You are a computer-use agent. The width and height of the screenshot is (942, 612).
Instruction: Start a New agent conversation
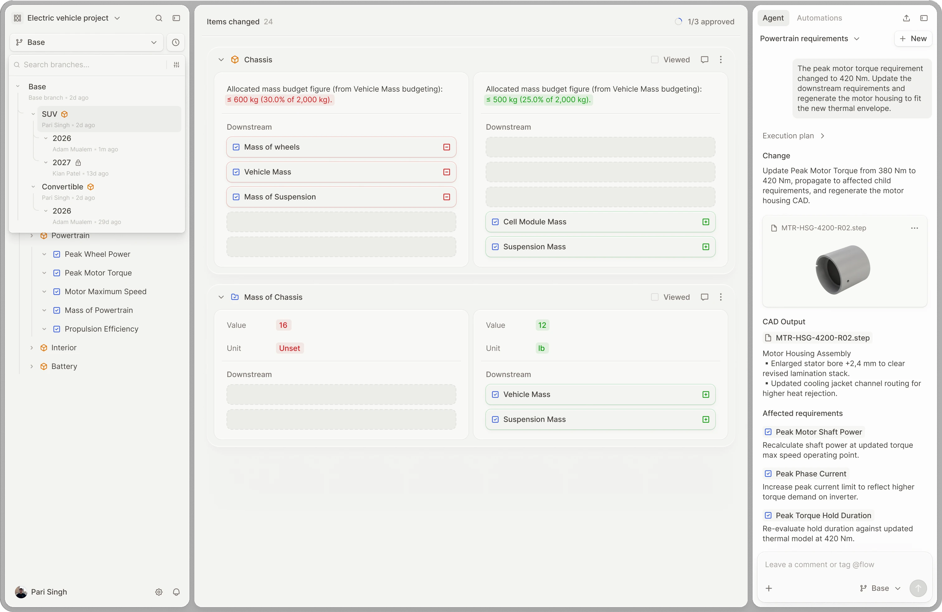[913, 39]
